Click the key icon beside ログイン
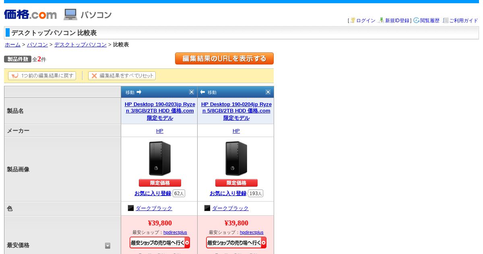Viewport: 483px width, 254px height. pos(353,20)
